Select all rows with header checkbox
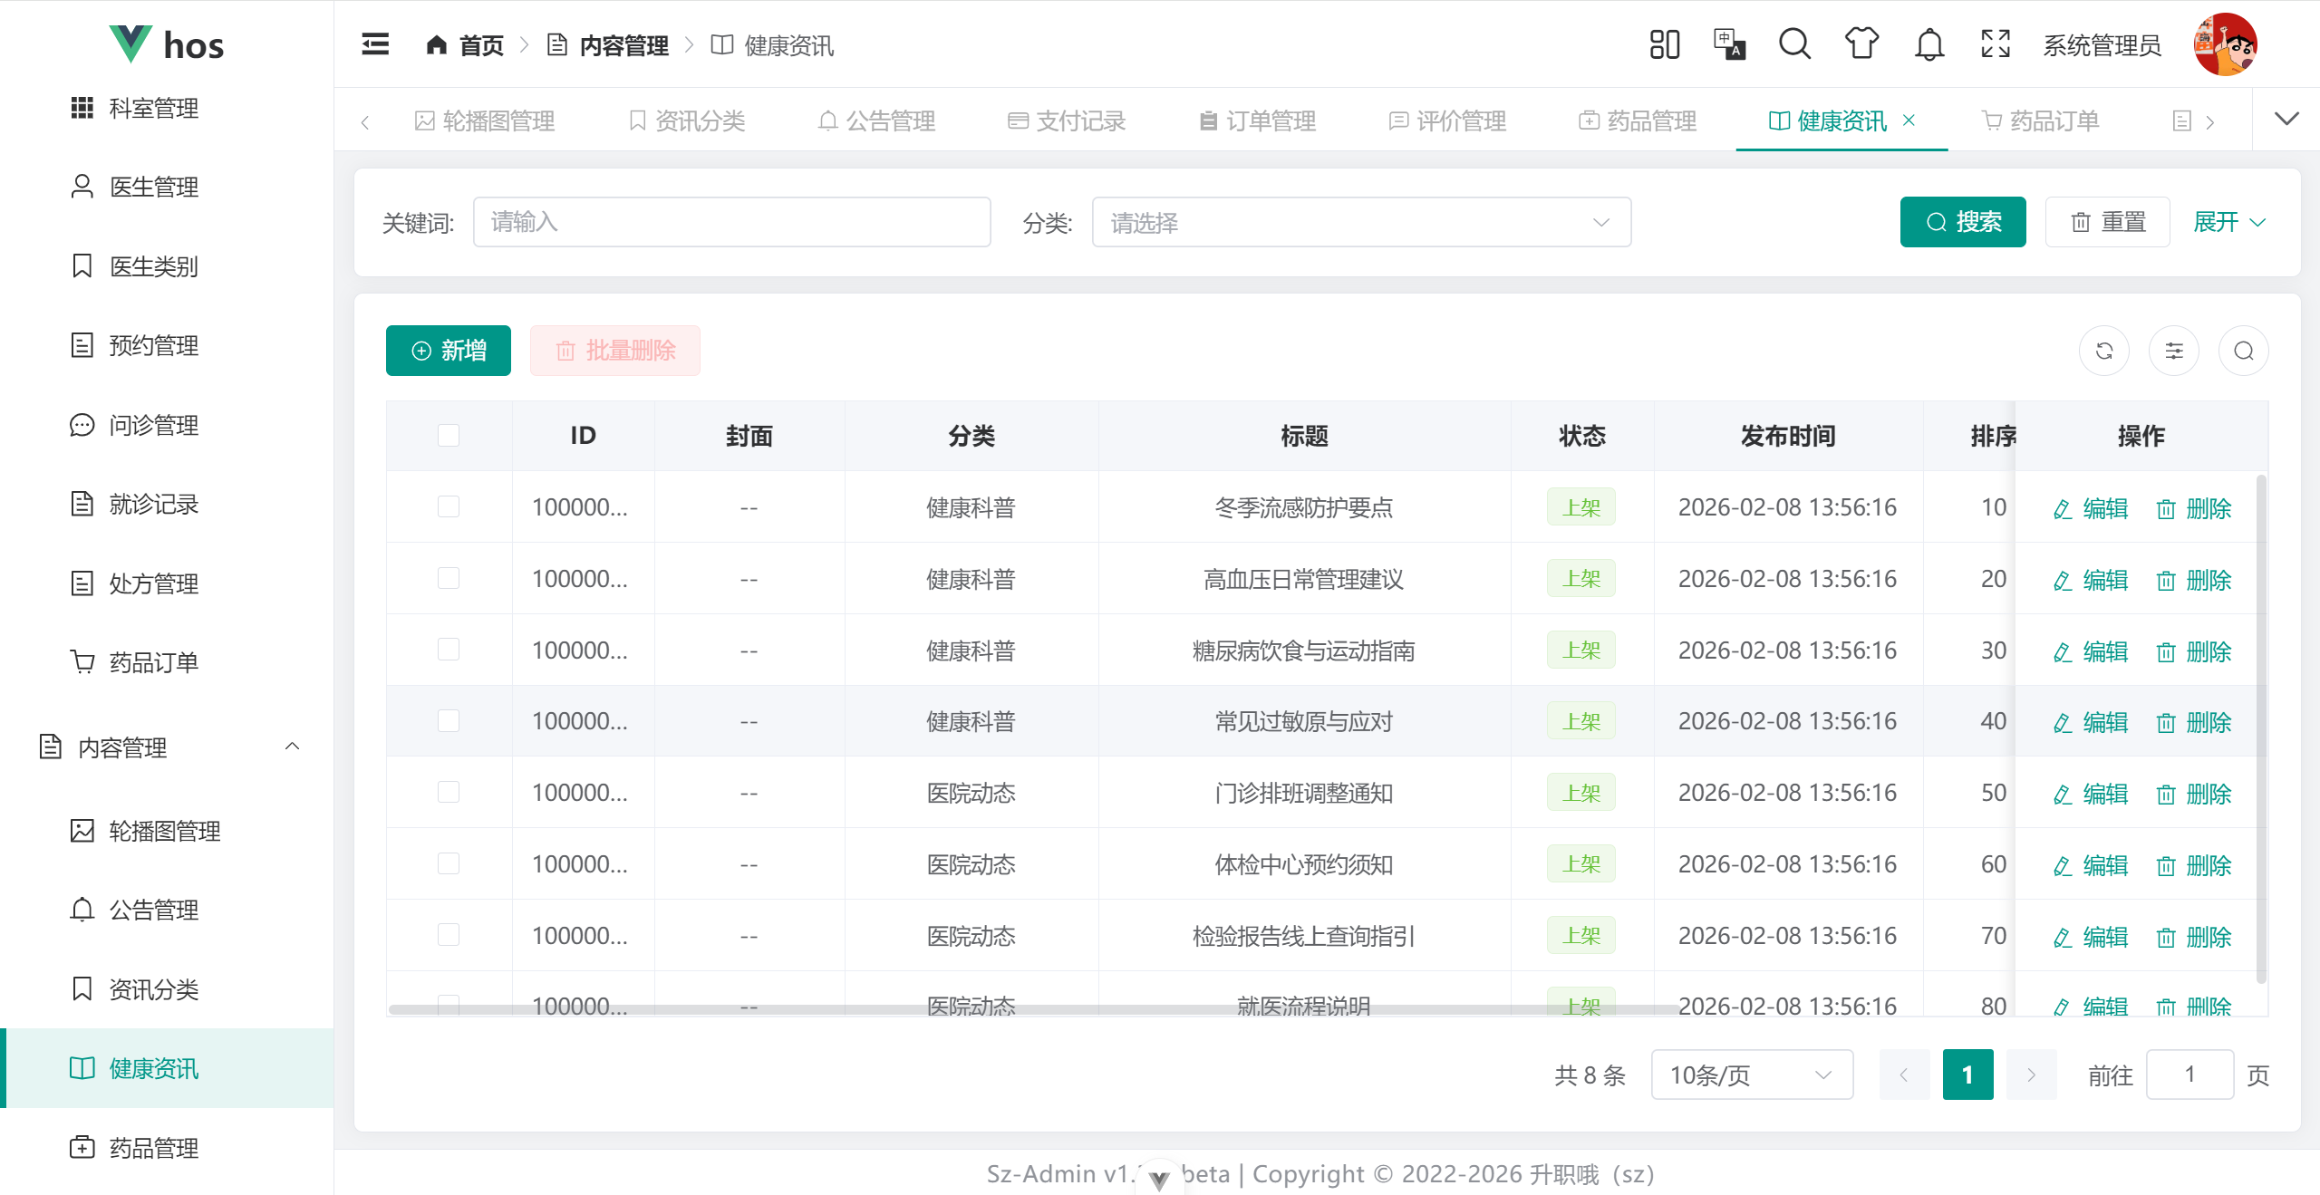Viewport: 2320px width, 1195px height. [x=449, y=436]
